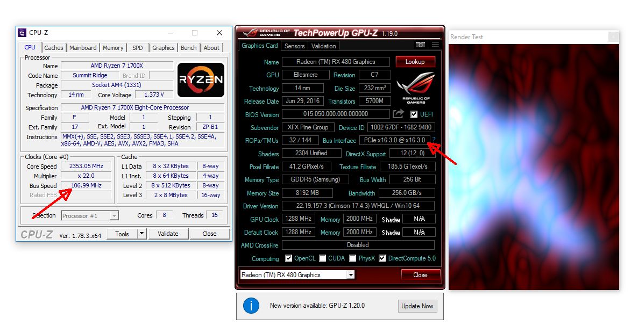
Task: Click the Device ID value 1002 67DF
Action: [x=401, y=127]
